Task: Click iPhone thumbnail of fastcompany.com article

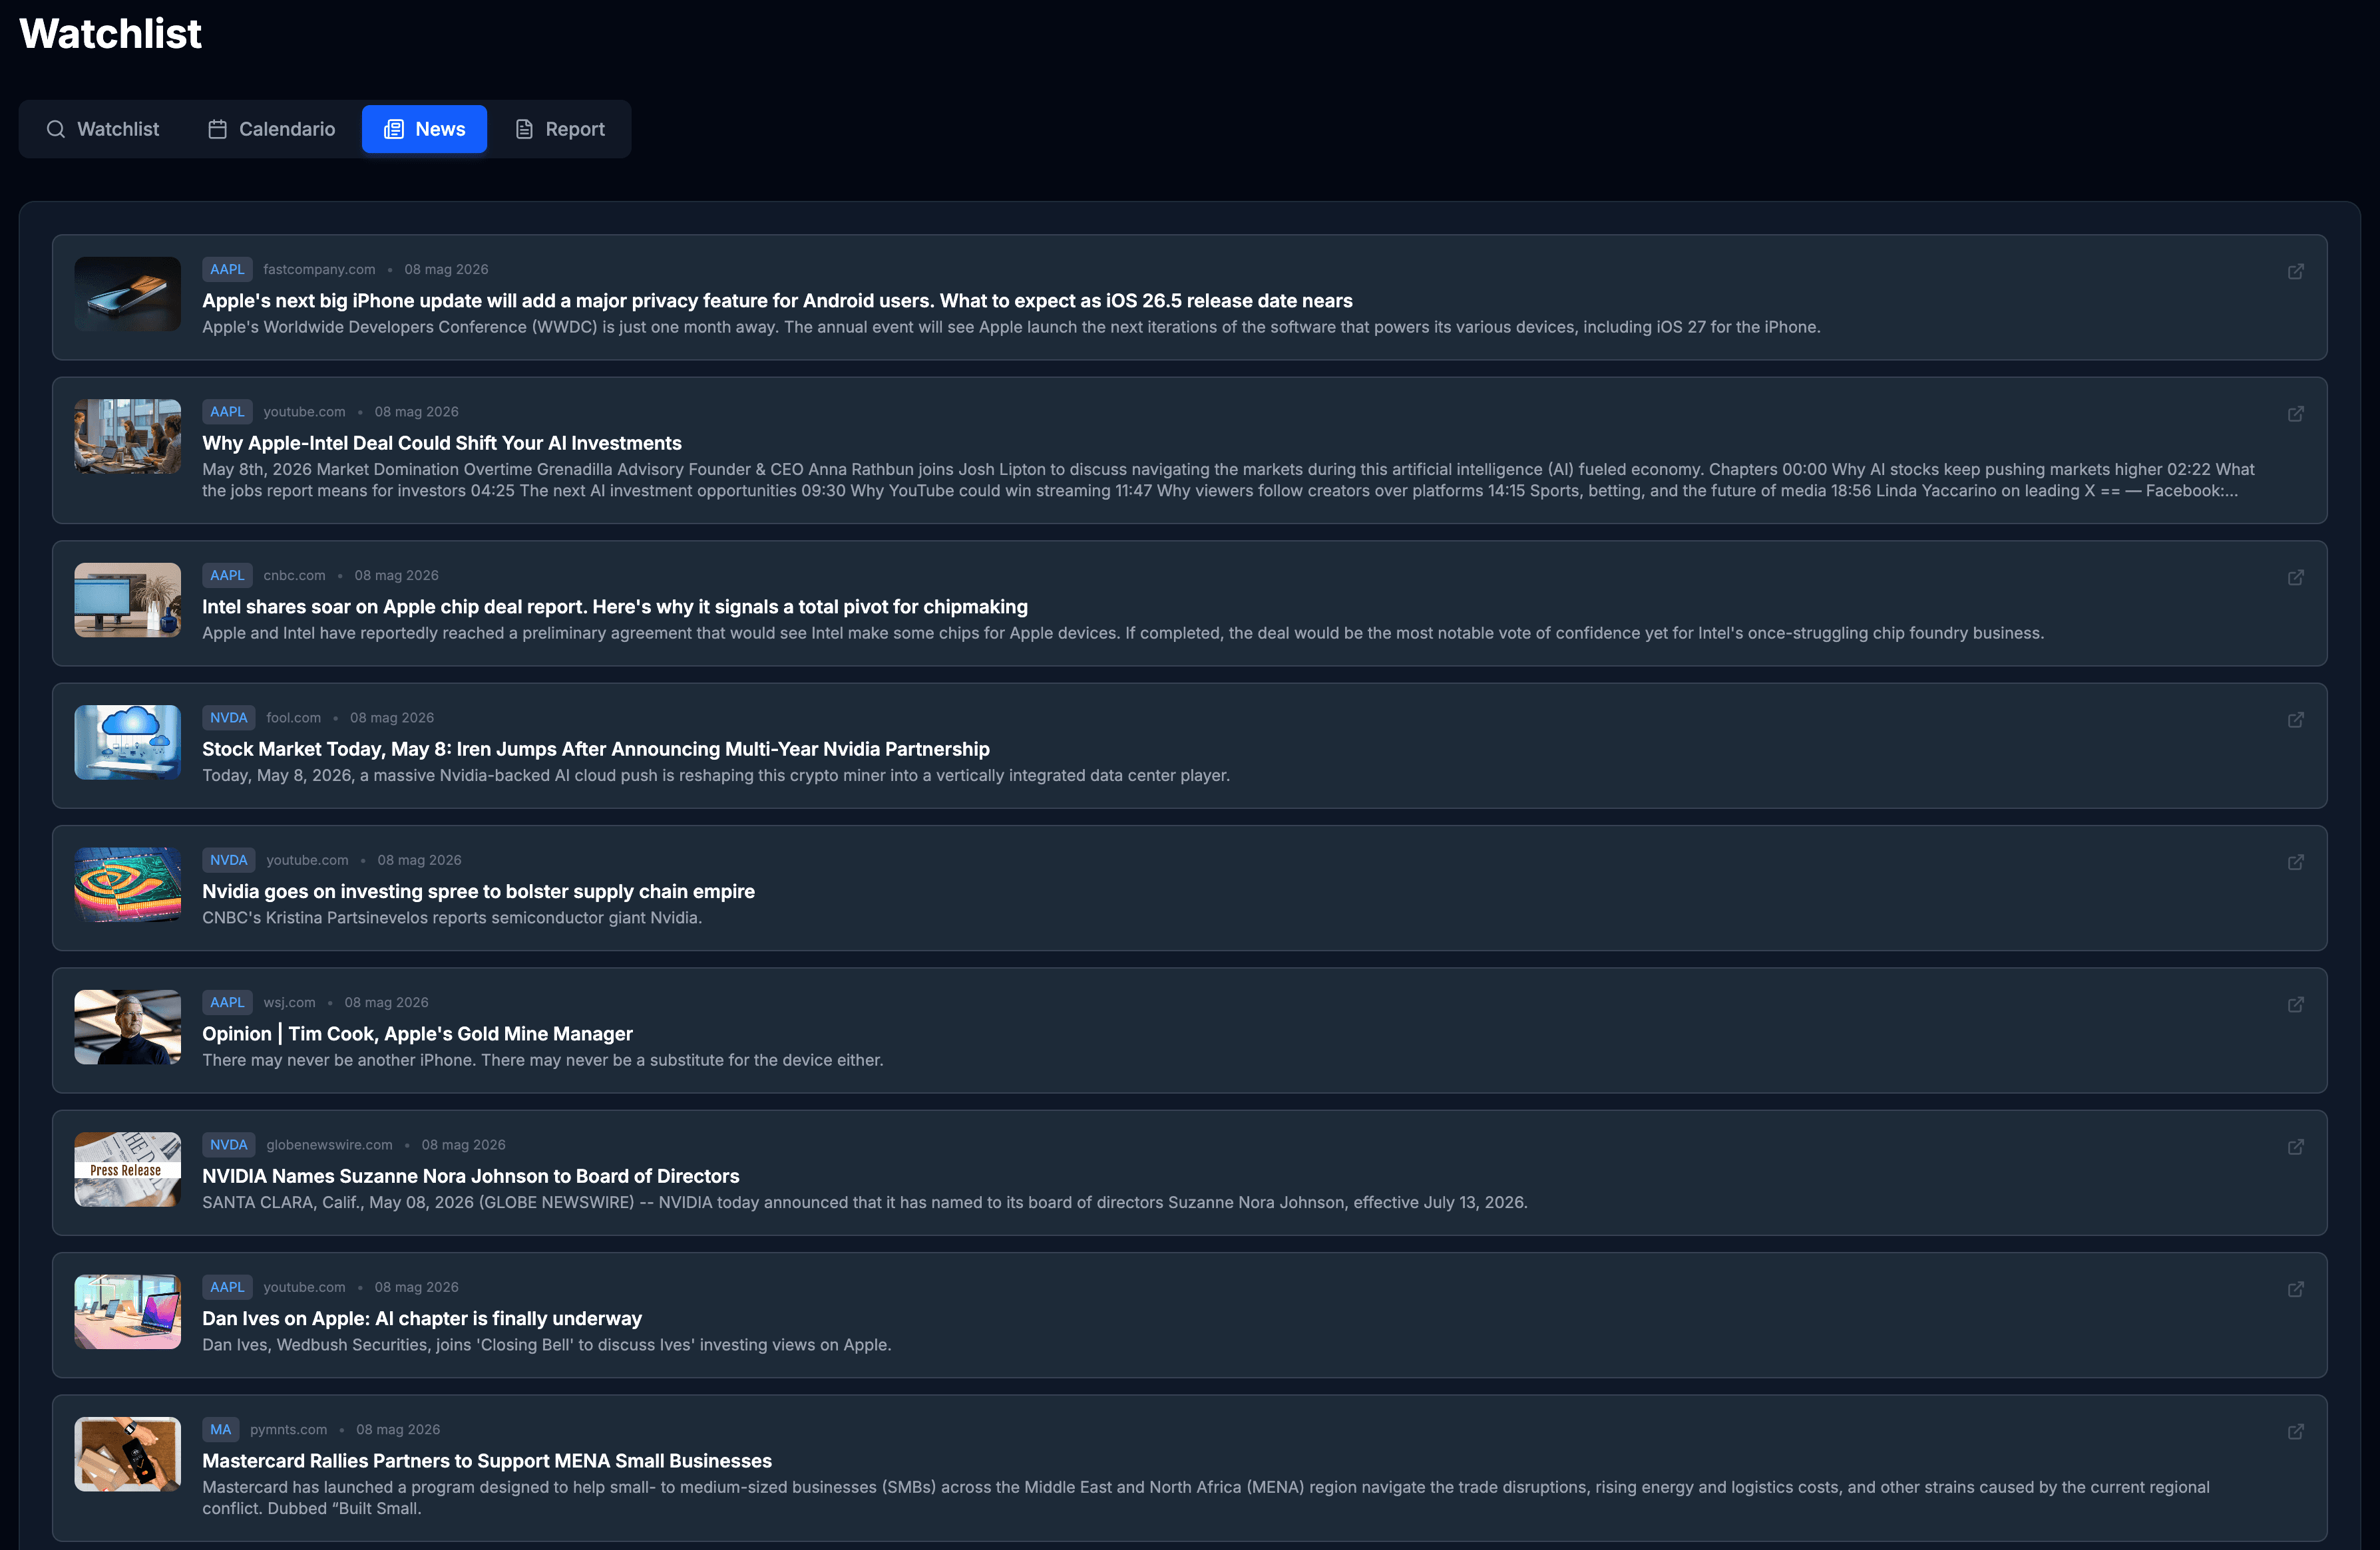Action: click(128, 294)
